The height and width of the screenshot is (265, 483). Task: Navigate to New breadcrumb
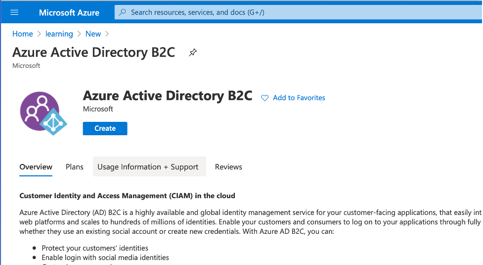pyautogui.click(x=93, y=34)
